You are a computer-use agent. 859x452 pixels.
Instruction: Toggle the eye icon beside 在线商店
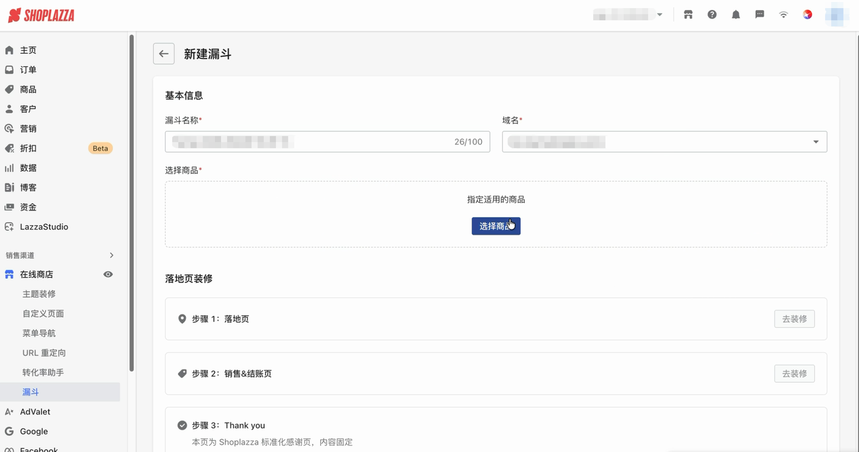pos(108,274)
